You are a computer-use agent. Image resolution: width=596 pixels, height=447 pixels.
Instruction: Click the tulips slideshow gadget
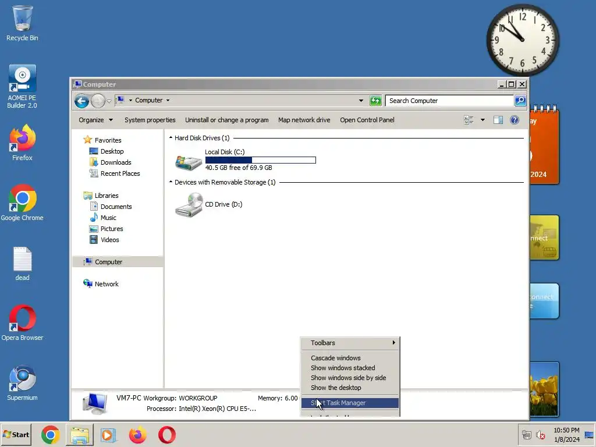coord(544,389)
